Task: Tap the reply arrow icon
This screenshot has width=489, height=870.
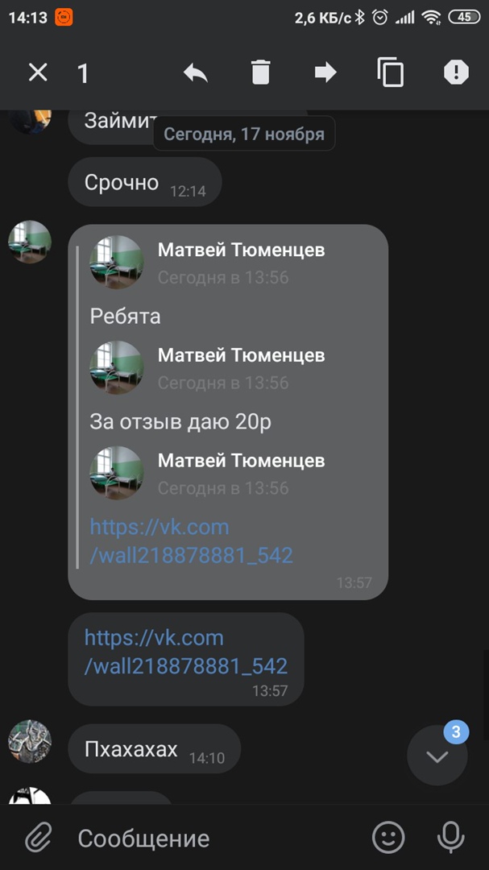Action: coord(196,72)
